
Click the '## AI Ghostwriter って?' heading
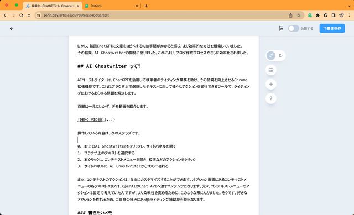point(109,66)
